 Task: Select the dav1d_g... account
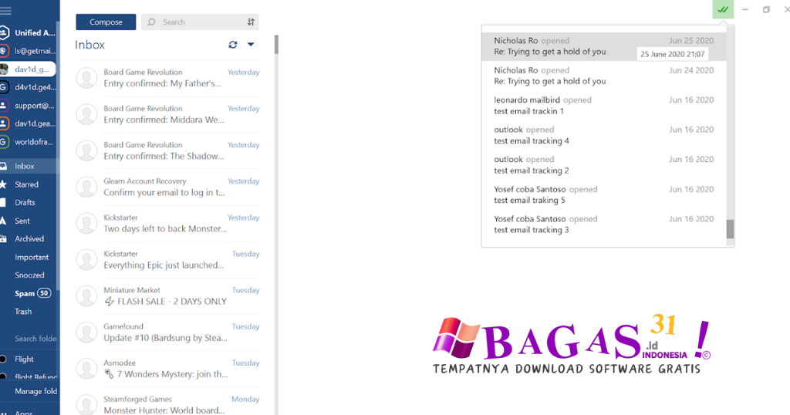pyautogui.click(x=28, y=69)
